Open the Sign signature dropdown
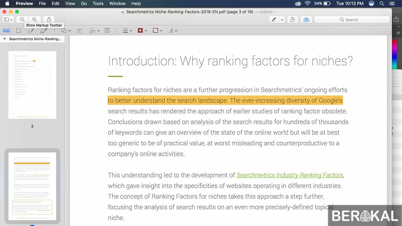This screenshot has height=226, width=402. coord(94,31)
